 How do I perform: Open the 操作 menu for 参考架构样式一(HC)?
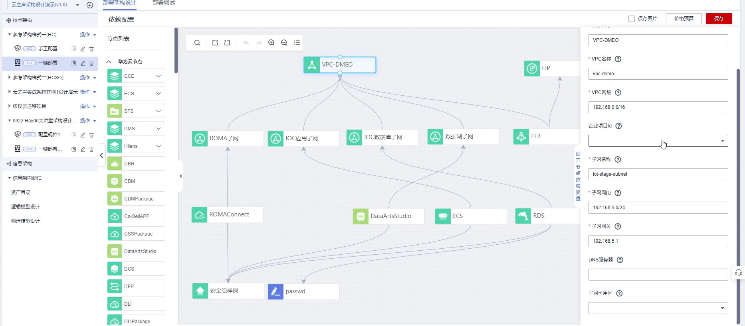(88, 35)
